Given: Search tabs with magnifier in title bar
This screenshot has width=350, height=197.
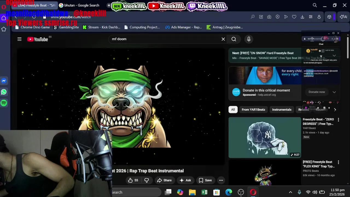Looking at the screenshot, I should [x=315, y=5].
